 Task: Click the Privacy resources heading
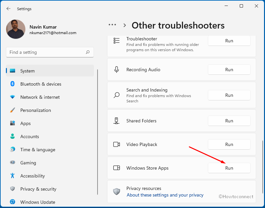[144, 188]
